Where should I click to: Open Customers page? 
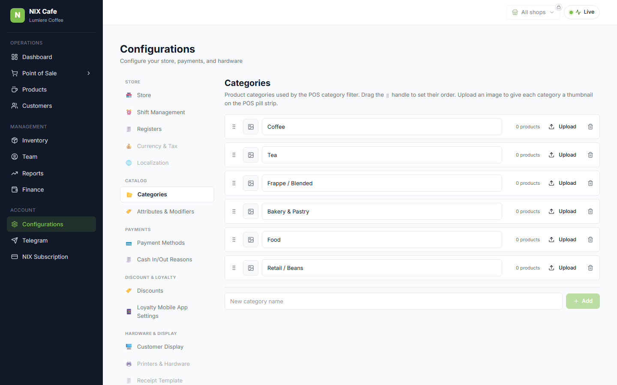tap(51, 106)
